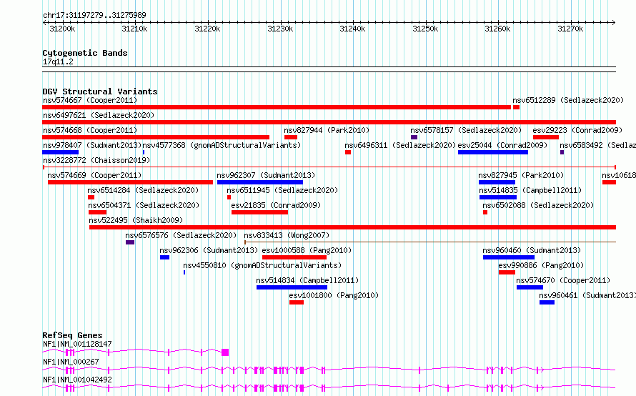Select the nsv827944 (Park2010) variant label

(x=327, y=130)
